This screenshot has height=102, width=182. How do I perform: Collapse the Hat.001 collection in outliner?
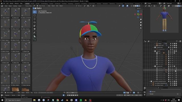(x=153, y=51)
